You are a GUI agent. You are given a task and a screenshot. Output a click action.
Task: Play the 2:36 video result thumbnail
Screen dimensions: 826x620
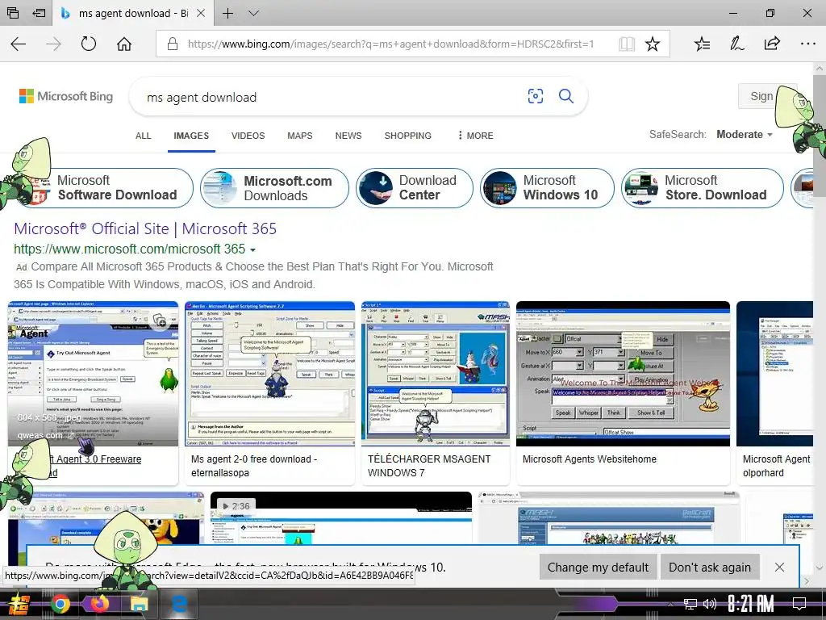point(341,517)
